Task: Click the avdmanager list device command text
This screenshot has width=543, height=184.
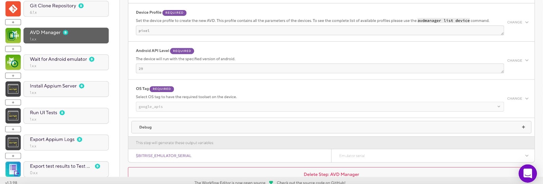Action: pyautogui.click(x=444, y=21)
